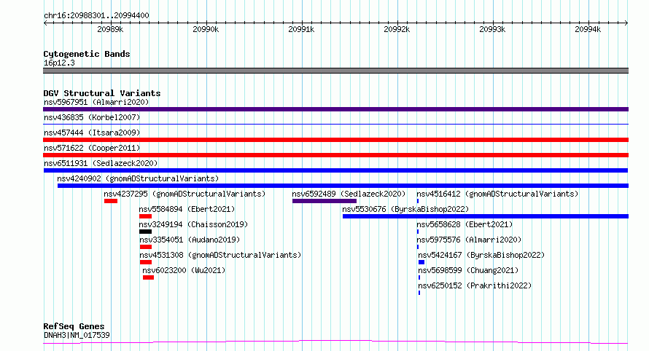The width and height of the screenshot is (649, 351).
Task: Open the nsv436835 (Korbel2007) label
Action: 92,117
